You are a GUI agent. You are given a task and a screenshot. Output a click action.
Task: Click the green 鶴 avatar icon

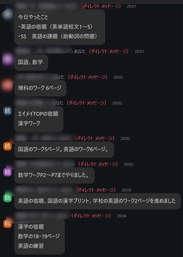tap(8, 198)
